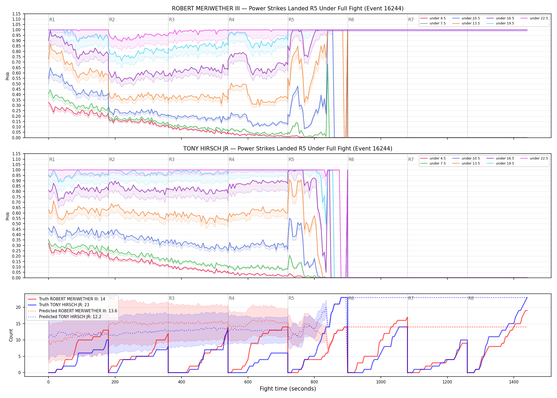Select the R6 round marker in Hirsch chart
The image size is (557, 398).
pyautogui.click(x=351, y=159)
